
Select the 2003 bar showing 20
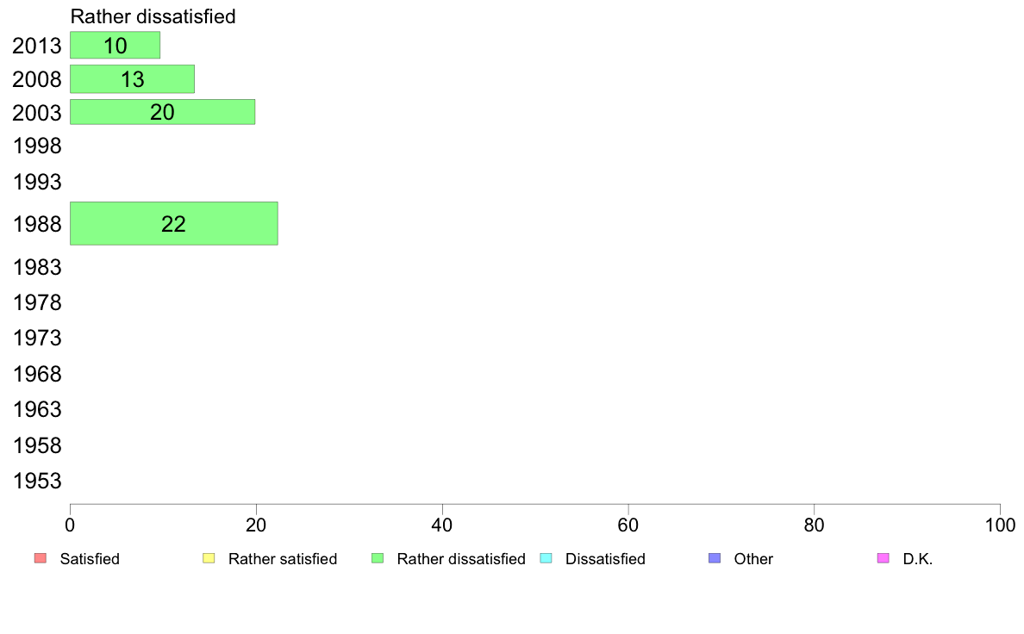pyautogui.click(x=163, y=112)
